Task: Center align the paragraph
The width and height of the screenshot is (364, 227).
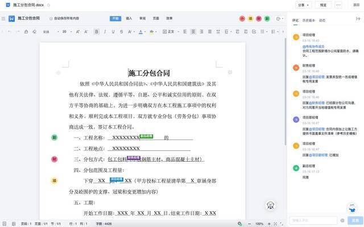Action: tap(193, 32)
